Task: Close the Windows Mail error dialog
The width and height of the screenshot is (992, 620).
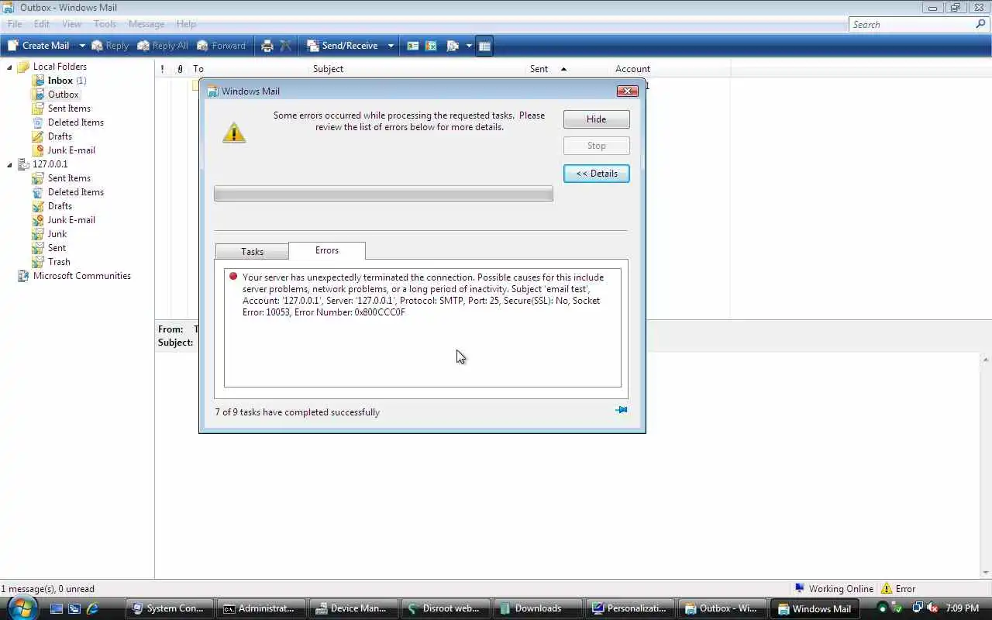Action: click(627, 91)
